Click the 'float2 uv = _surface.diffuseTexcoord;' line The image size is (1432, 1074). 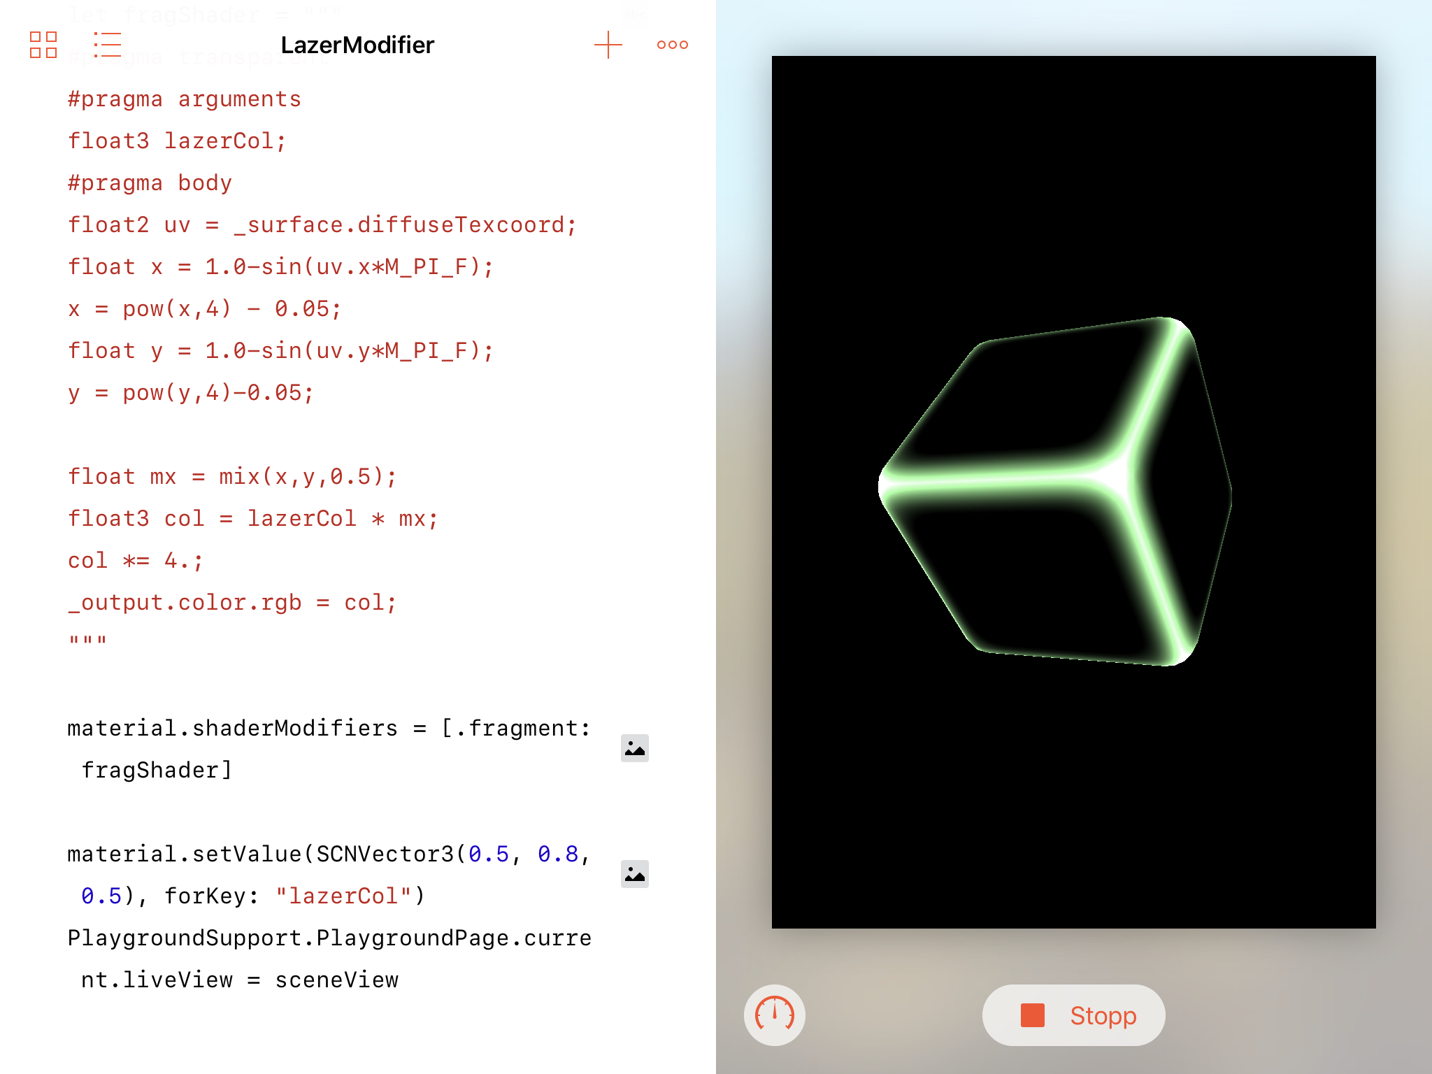tap(322, 225)
